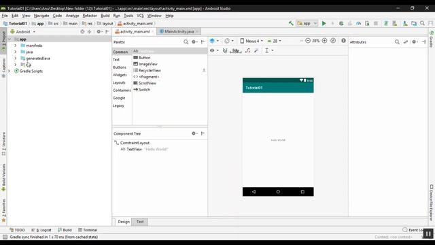Open the Design Surface layers dropdown

214,41
